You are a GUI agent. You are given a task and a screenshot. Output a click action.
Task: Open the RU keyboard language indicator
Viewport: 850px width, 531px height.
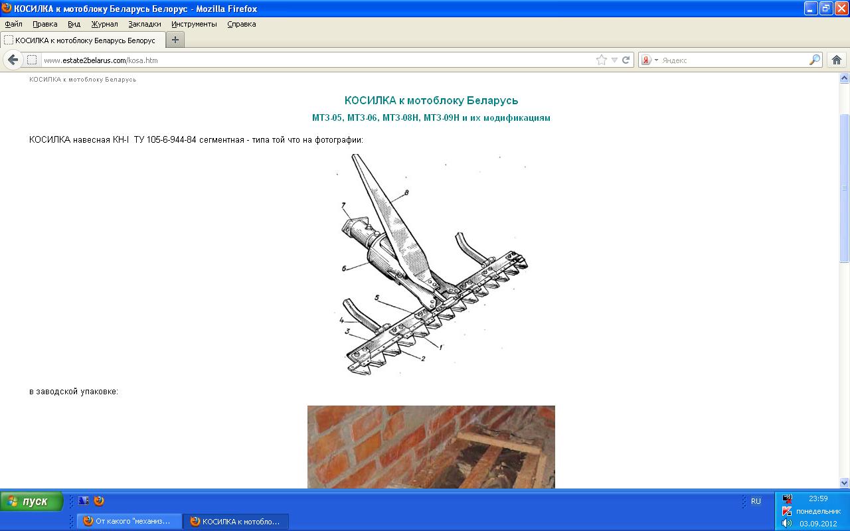click(x=756, y=501)
